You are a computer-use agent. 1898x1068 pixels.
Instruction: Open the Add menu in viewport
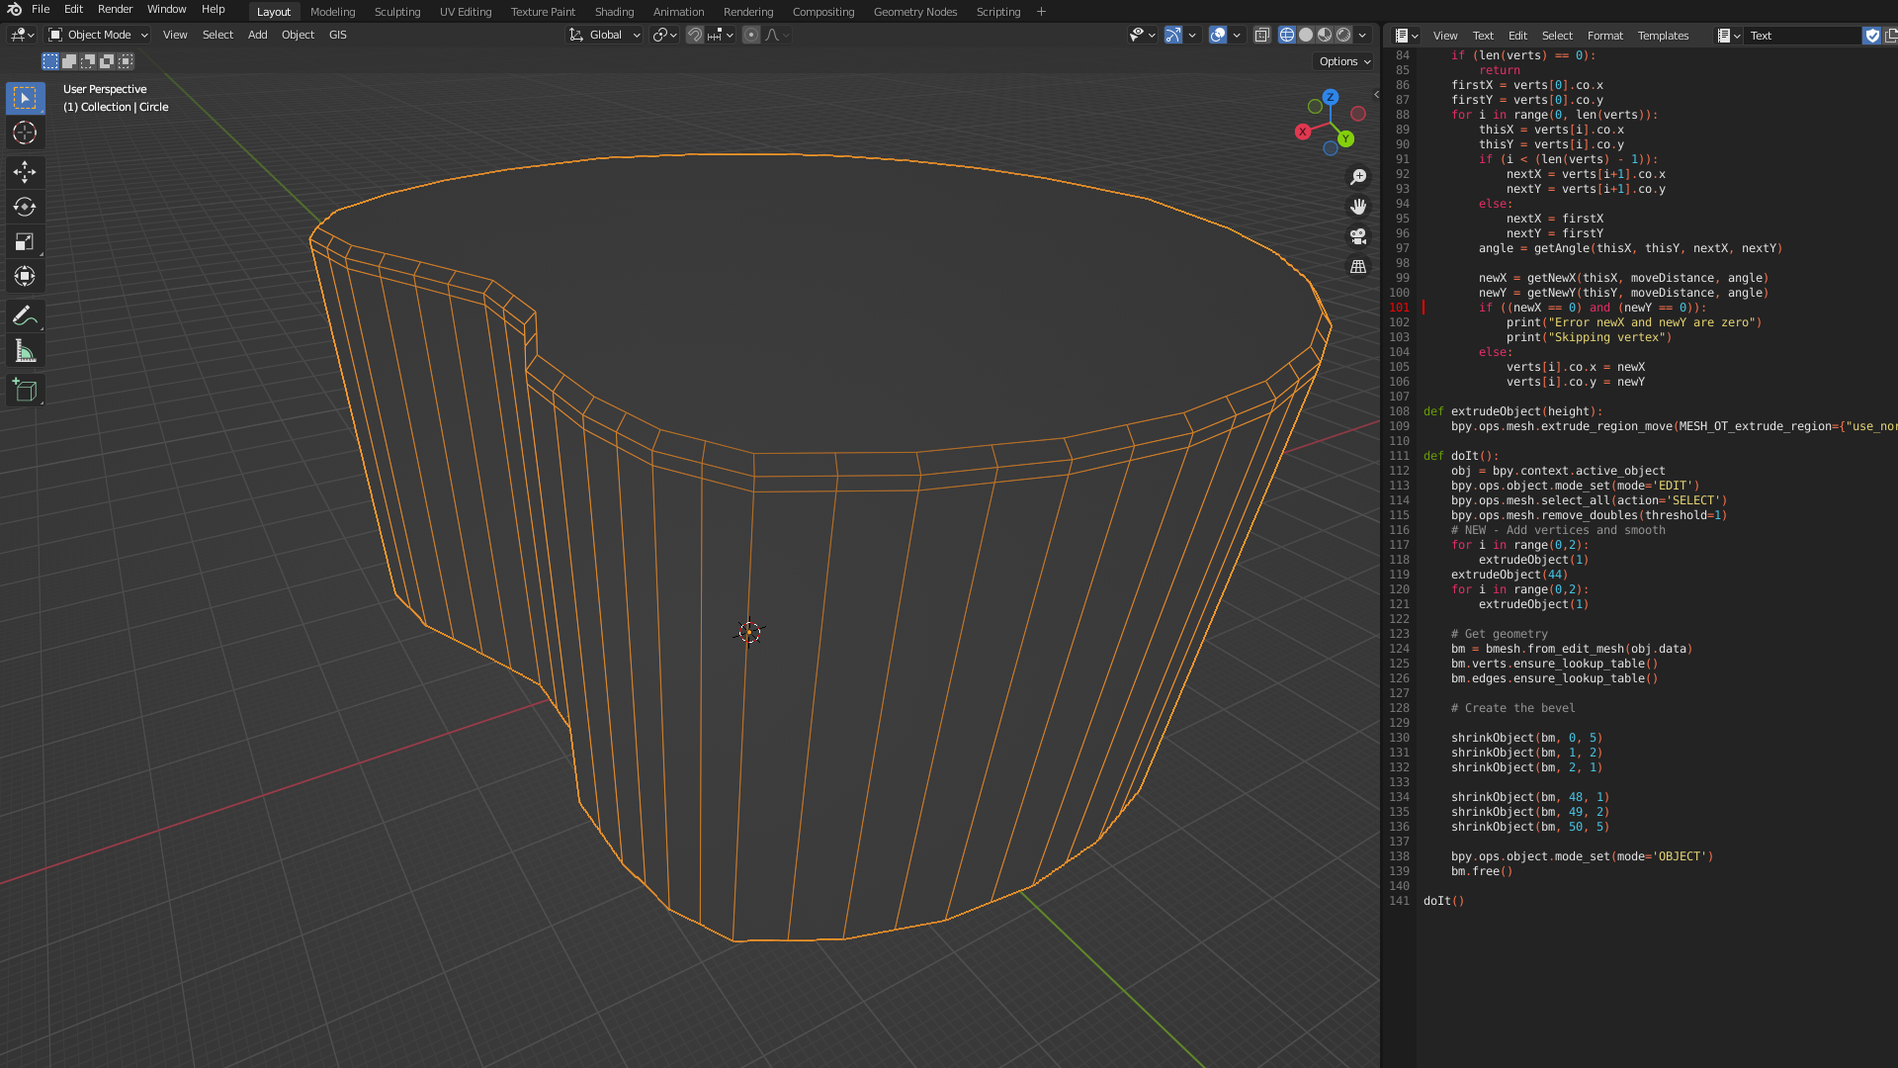click(257, 35)
